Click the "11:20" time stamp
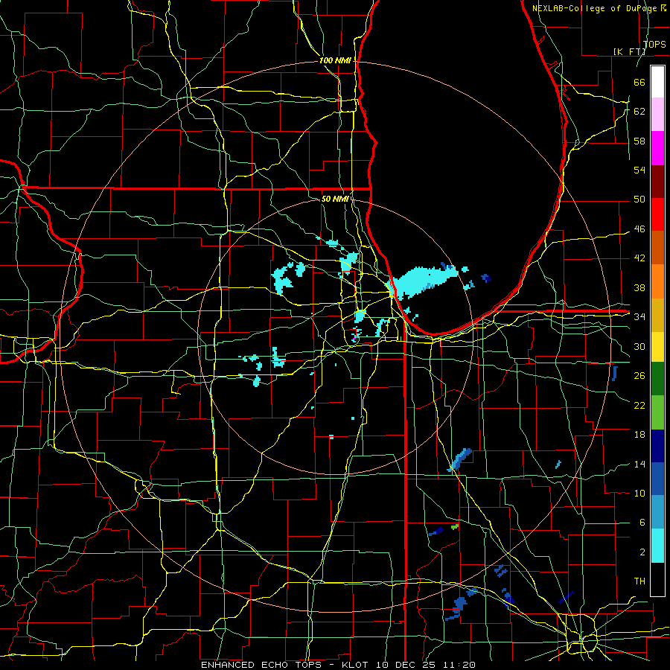 coord(460,665)
